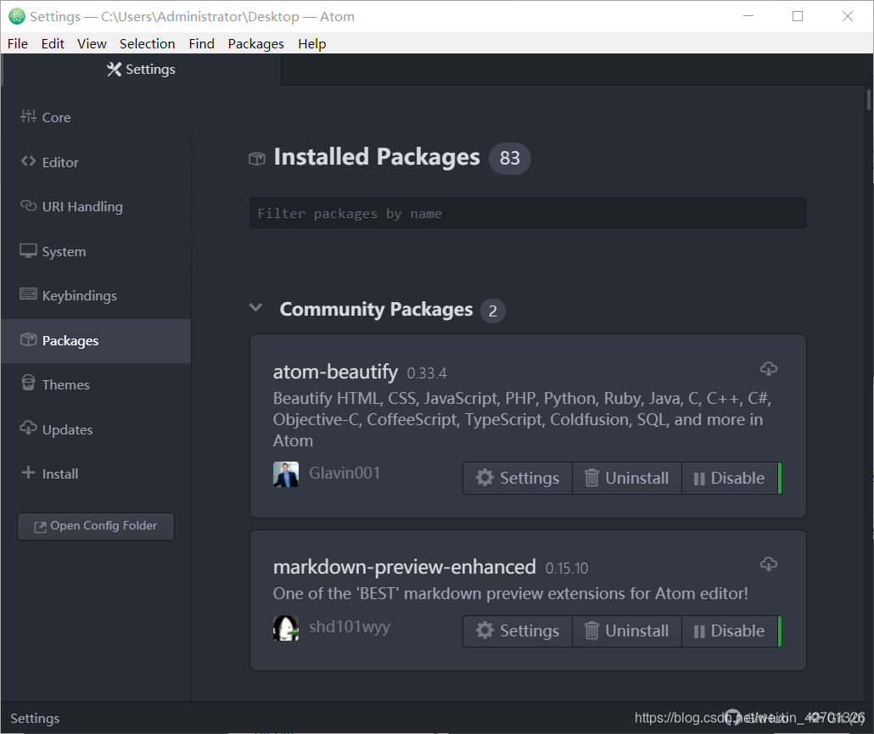Open the Find menu
The image size is (874, 734).
[x=201, y=43]
